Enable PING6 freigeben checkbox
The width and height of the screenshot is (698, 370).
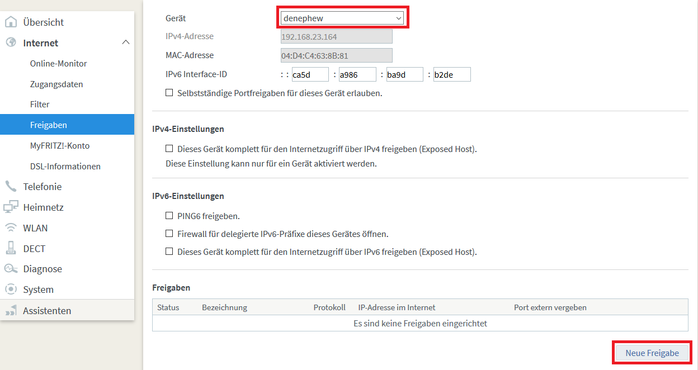[x=169, y=216]
